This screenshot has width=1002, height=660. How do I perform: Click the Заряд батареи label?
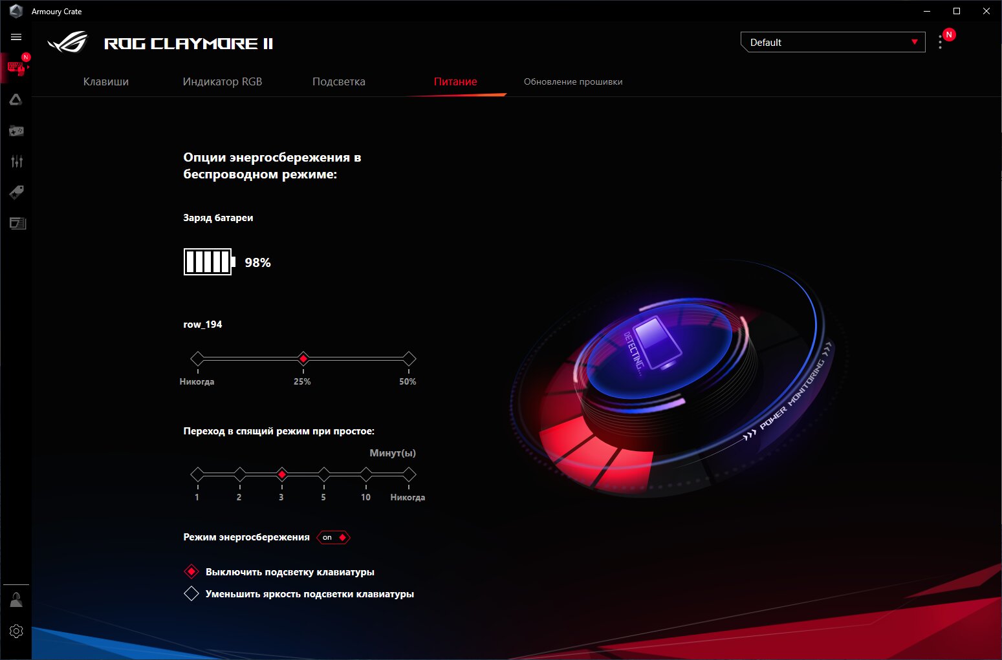click(218, 218)
